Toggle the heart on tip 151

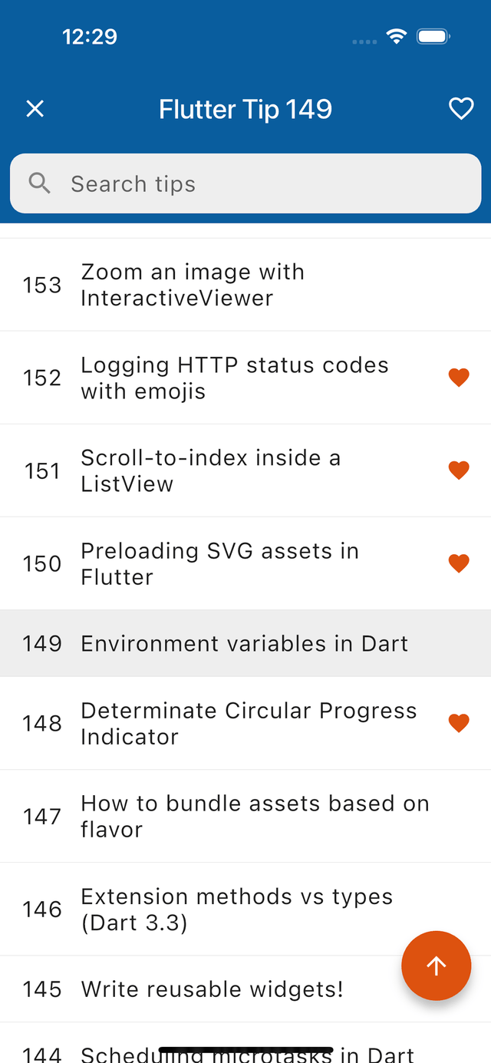click(x=459, y=470)
